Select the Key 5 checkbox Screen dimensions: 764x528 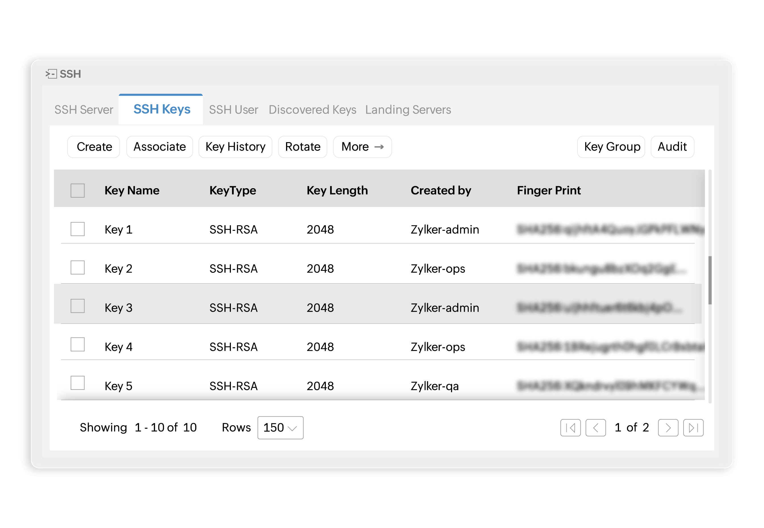click(78, 383)
